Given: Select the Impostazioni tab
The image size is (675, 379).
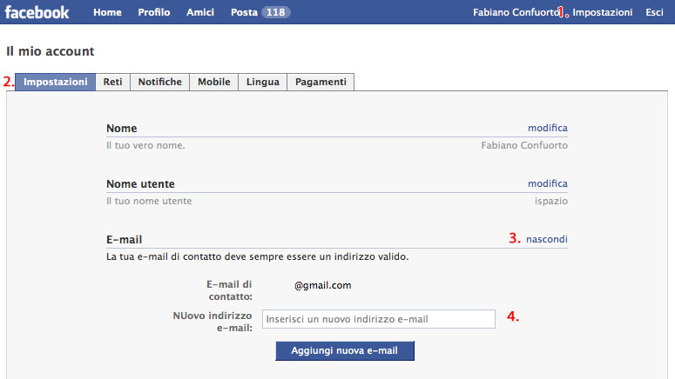Looking at the screenshot, I should tap(56, 82).
